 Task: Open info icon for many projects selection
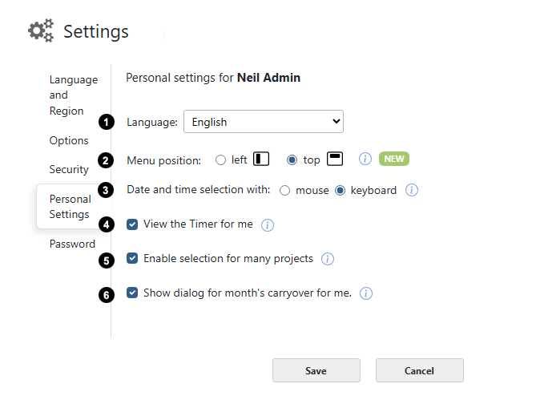[x=328, y=259]
